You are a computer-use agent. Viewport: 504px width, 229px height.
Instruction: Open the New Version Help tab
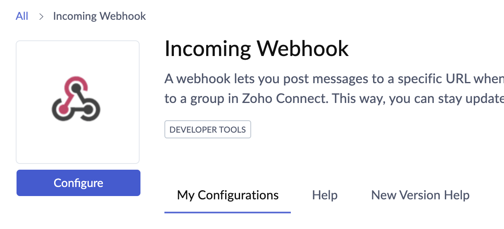[x=420, y=195]
